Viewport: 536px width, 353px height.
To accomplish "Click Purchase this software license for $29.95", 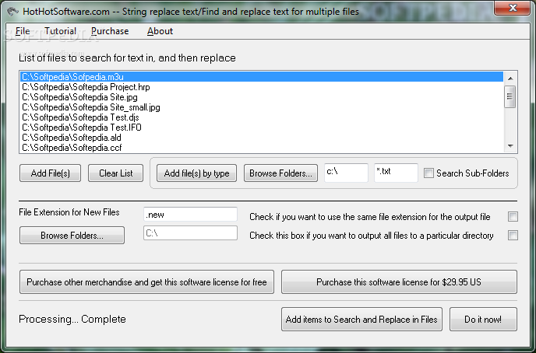I will [399, 282].
